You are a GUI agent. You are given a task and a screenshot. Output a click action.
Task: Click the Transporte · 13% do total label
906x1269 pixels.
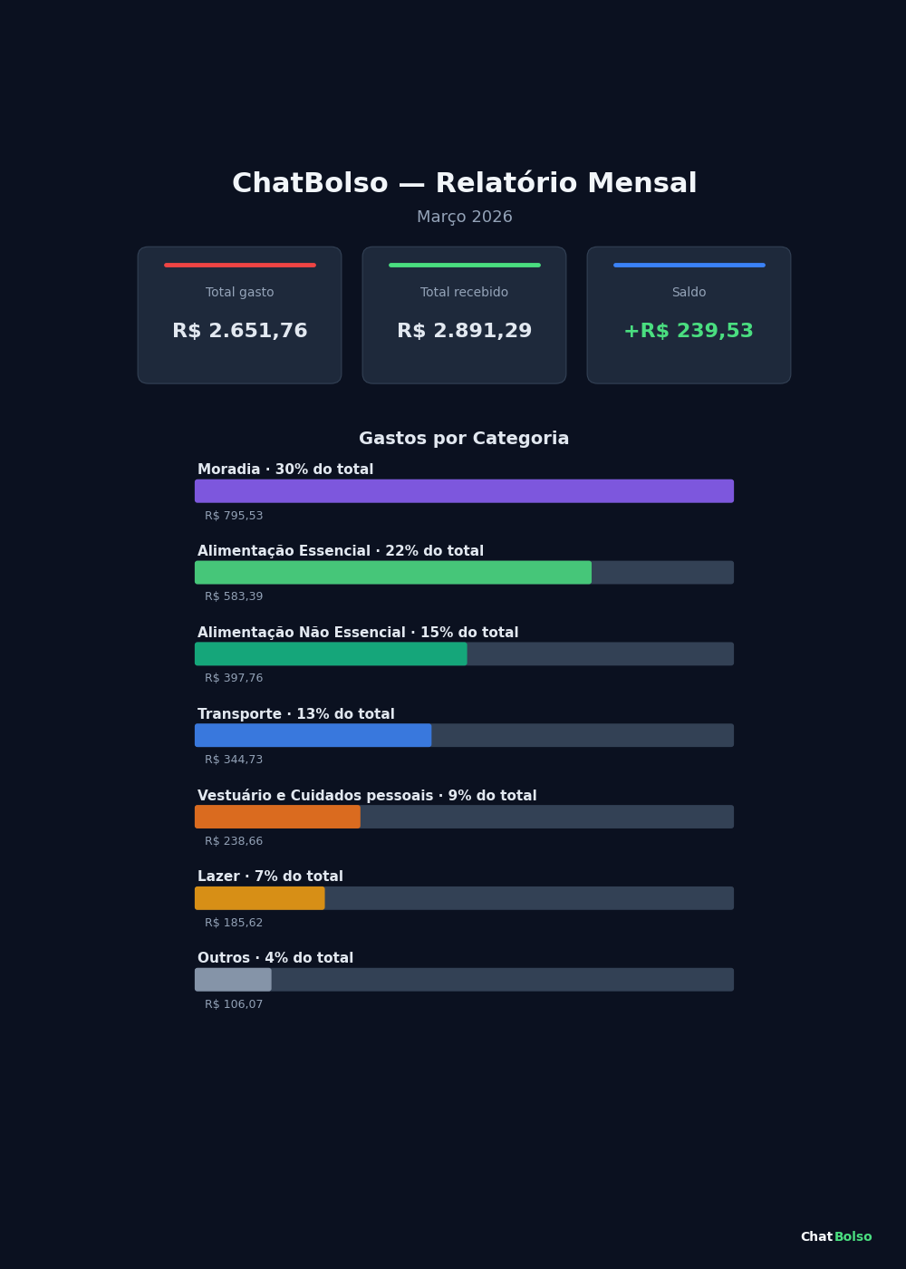tap(296, 714)
